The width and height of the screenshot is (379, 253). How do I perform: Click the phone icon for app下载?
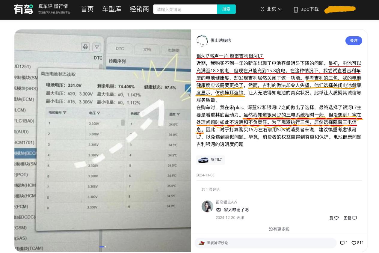pos(296,10)
